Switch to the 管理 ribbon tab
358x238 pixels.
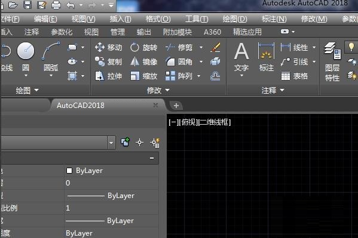(x=118, y=32)
